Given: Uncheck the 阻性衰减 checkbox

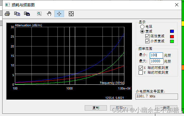Looking at the screenshot, I should point(147,36).
